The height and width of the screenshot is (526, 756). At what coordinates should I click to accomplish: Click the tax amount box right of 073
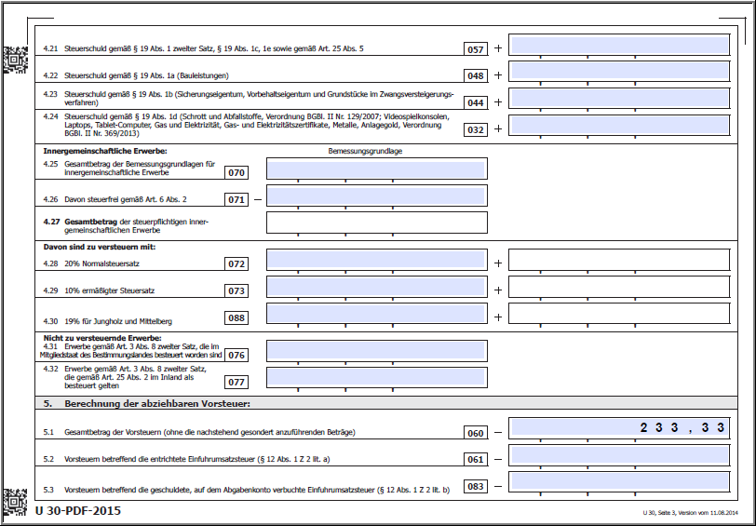(619, 288)
